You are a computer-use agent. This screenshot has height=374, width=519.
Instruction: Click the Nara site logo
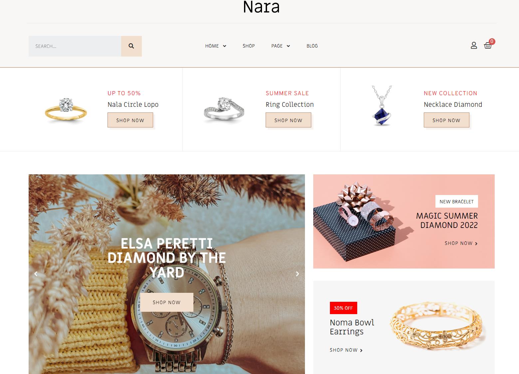click(261, 7)
